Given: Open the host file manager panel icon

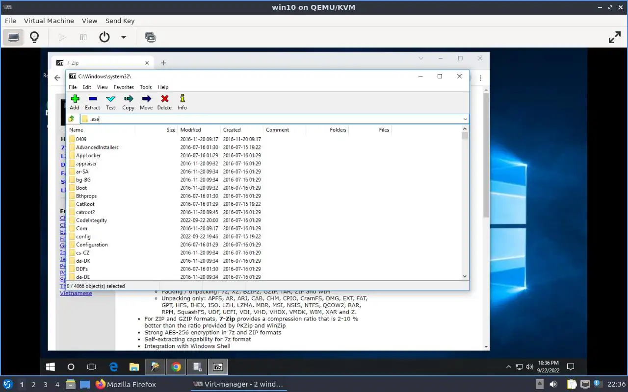Looking at the screenshot, I should point(70,384).
